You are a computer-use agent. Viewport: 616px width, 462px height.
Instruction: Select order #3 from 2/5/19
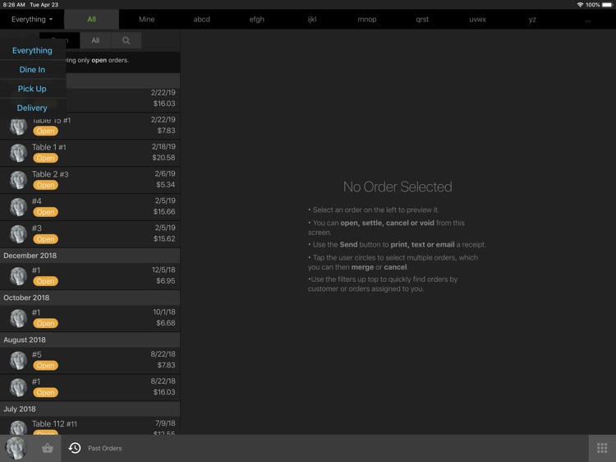point(90,234)
